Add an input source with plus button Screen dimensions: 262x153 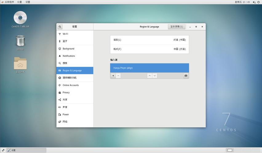coord(113,76)
